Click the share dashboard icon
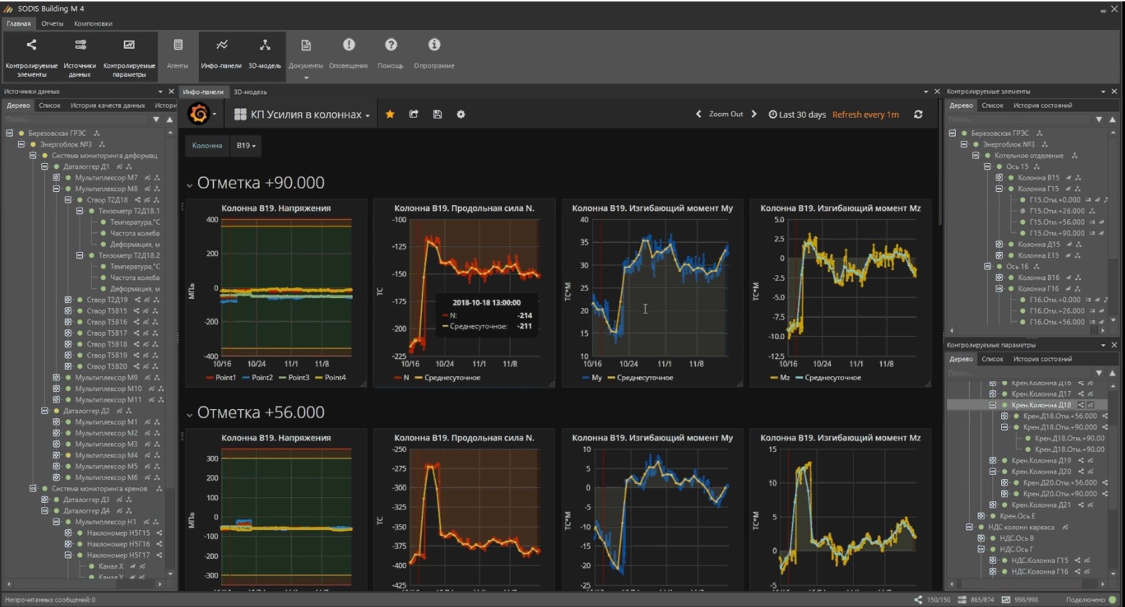The image size is (1125, 607). pyautogui.click(x=414, y=114)
